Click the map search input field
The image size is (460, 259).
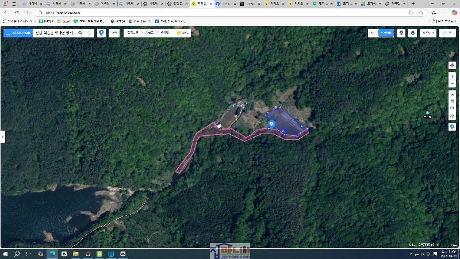pos(54,33)
